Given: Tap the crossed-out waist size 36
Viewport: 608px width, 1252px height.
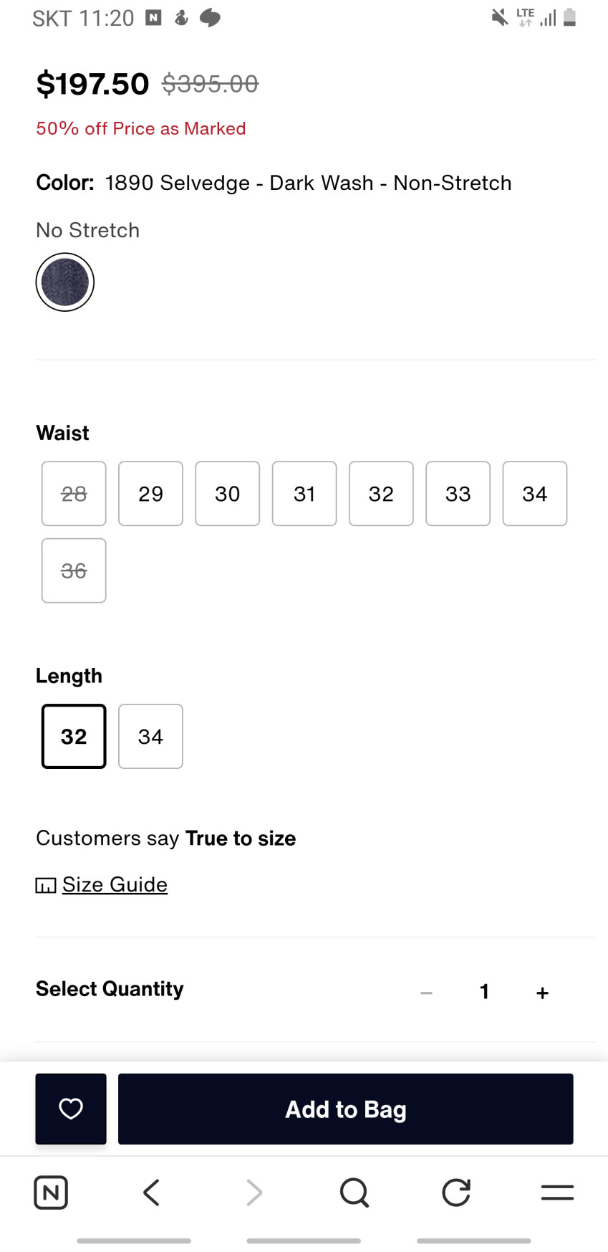Looking at the screenshot, I should coord(74,570).
